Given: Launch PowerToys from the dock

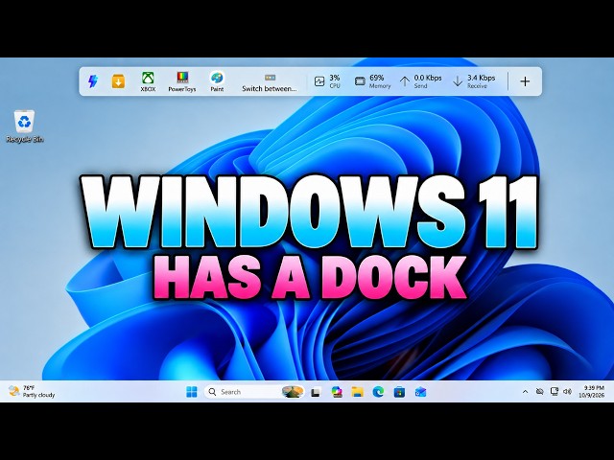Looking at the screenshot, I should point(182,81).
